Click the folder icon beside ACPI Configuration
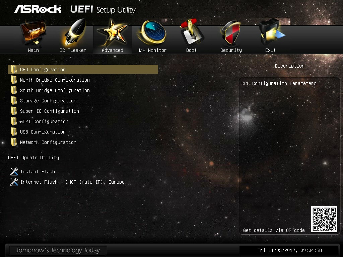 point(14,121)
